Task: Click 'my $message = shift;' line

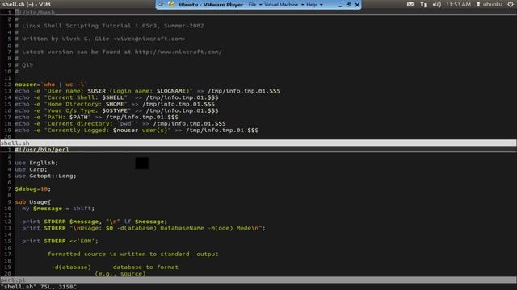Action: tap(58, 209)
